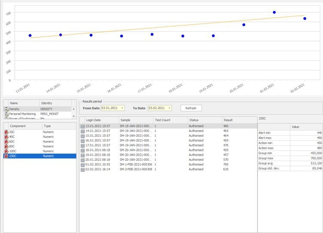The width and height of the screenshot is (323, 233).
Task: Click grid icon for 17.01.2021 15:57 row
Action: point(82,145)
